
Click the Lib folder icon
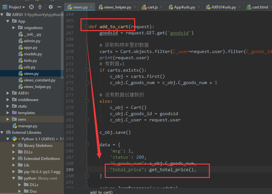tap(20, 165)
